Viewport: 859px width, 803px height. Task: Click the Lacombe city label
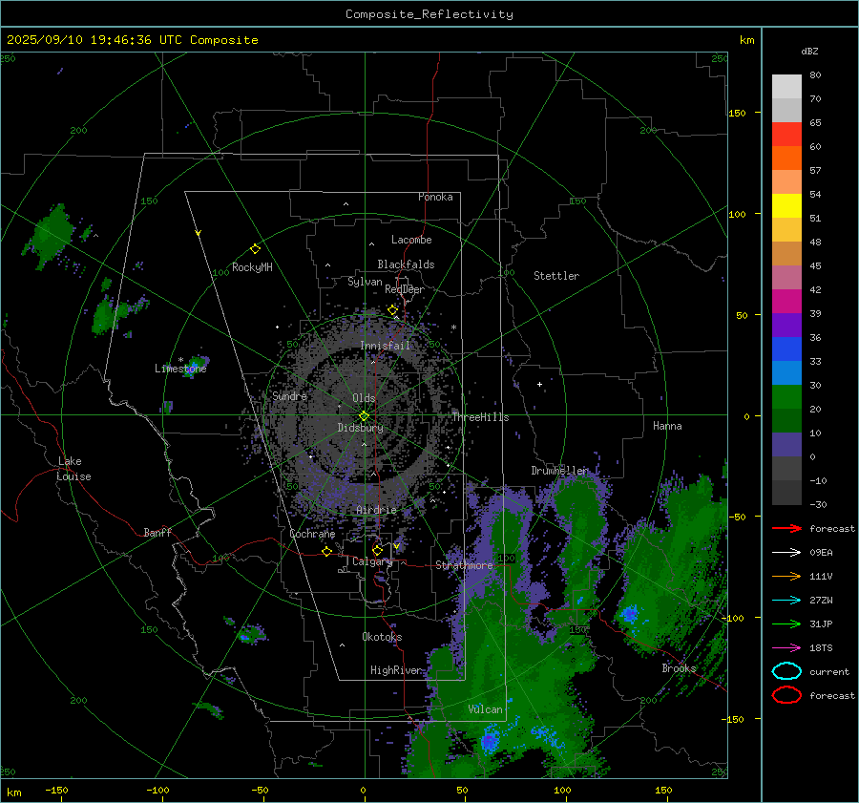(x=411, y=240)
